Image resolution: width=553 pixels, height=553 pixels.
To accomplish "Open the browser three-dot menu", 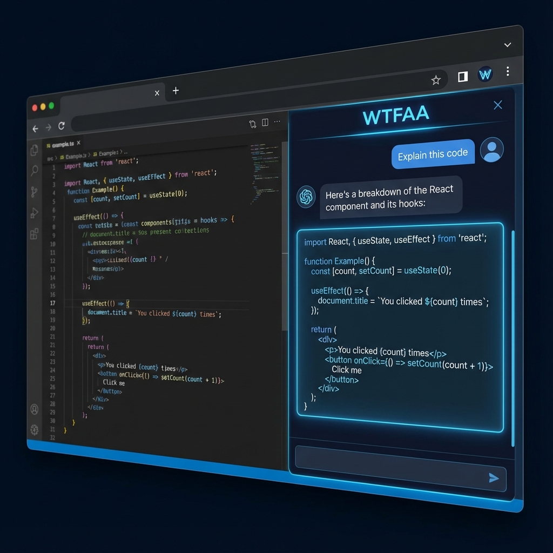I will pyautogui.click(x=508, y=71).
